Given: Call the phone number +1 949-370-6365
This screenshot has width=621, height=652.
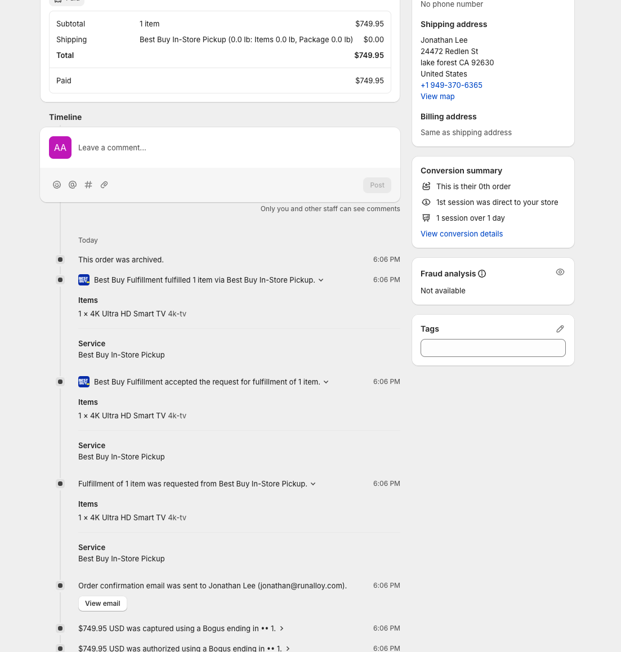Looking at the screenshot, I should 452,85.
